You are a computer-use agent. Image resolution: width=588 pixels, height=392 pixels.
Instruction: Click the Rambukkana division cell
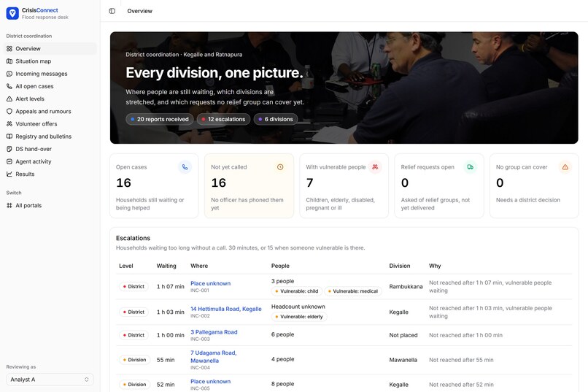[x=406, y=287]
